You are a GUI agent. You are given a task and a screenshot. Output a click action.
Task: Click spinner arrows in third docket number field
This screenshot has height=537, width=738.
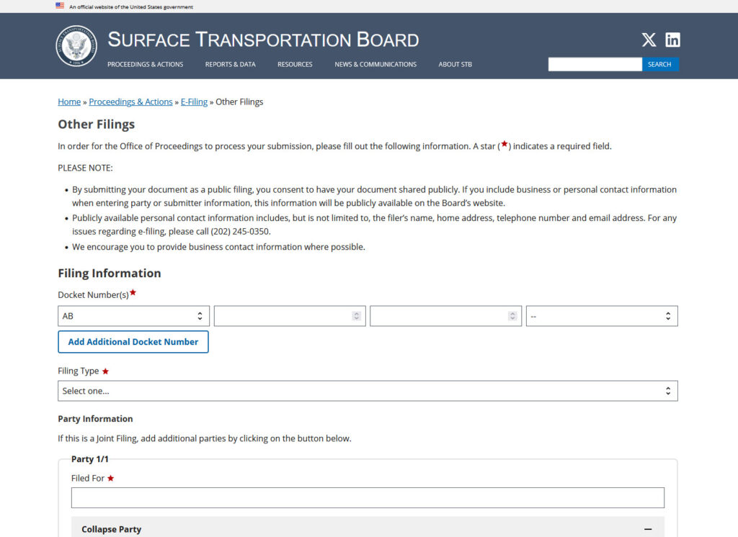point(512,316)
